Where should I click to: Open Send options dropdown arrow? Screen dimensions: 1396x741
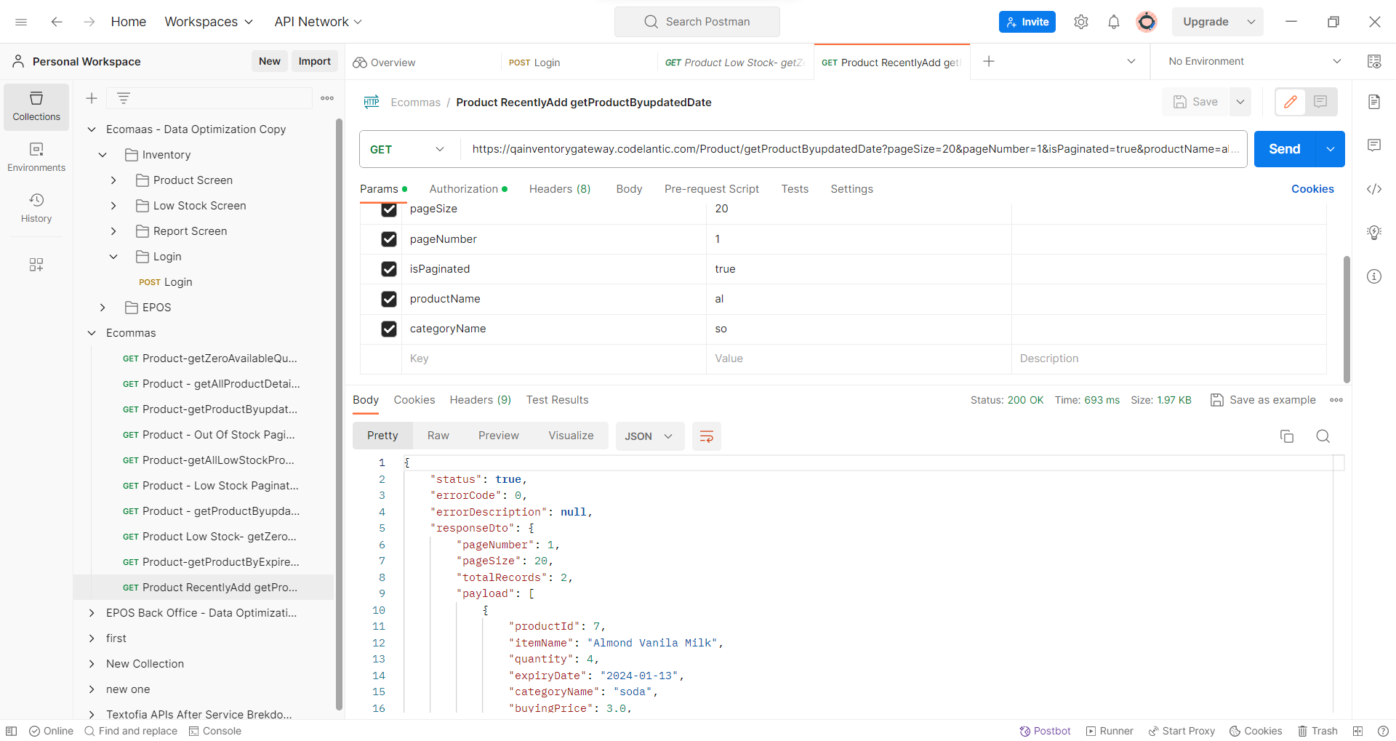(1331, 149)
